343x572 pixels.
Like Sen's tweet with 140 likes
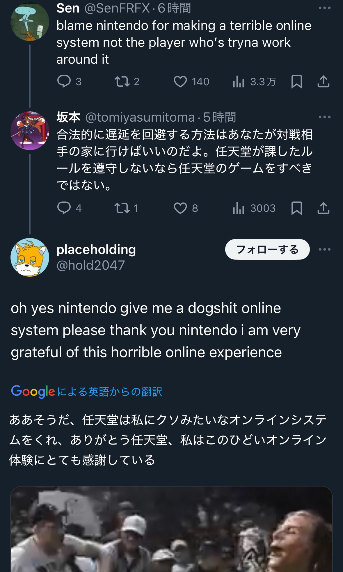(180, 81)
